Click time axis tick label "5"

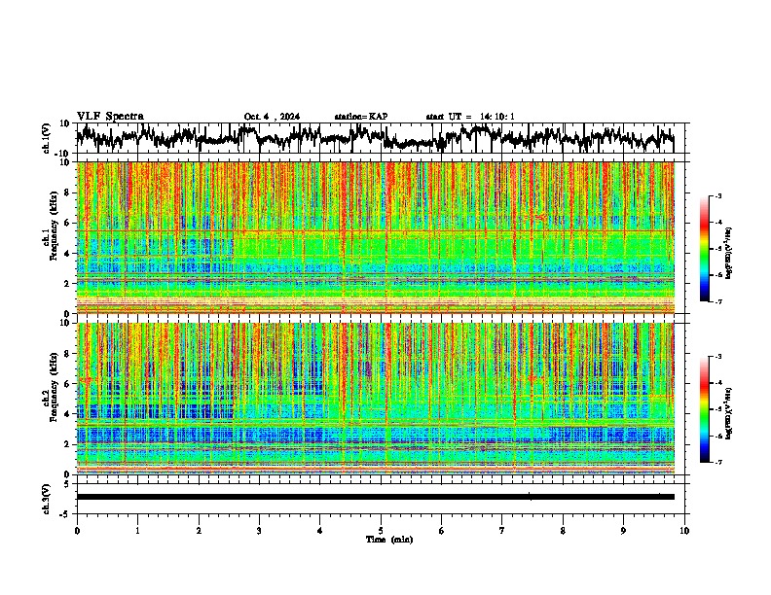[x=381, y=531]
